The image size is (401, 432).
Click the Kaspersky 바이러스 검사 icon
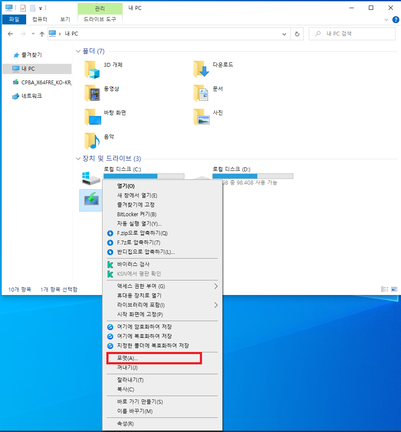click(110, 264)
